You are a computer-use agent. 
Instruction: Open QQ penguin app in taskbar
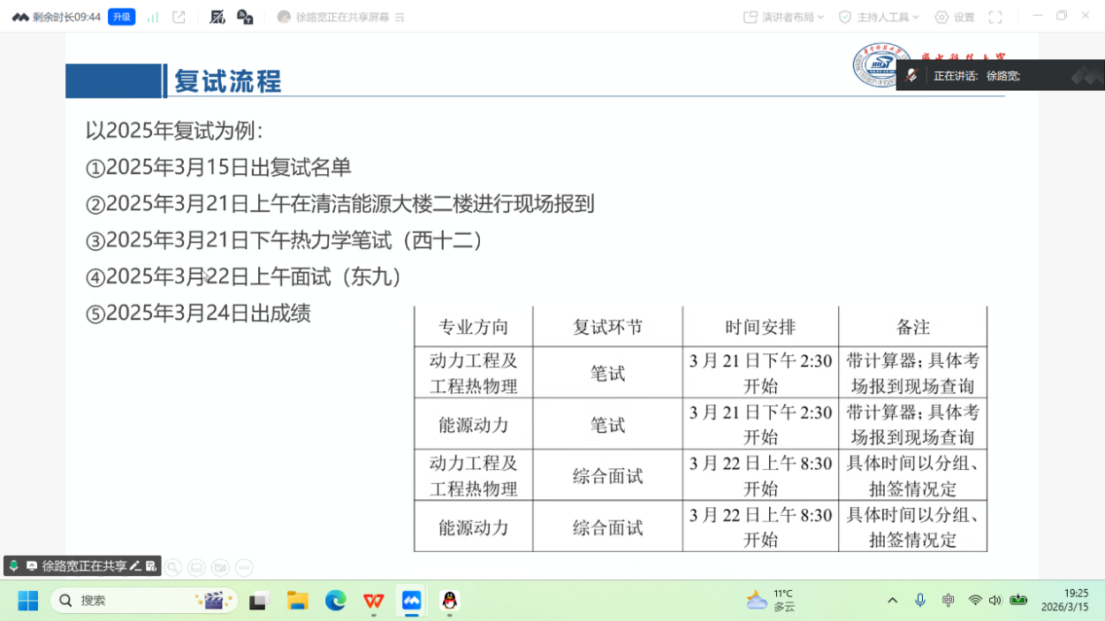pyautogui.click(x=450, y=601)
